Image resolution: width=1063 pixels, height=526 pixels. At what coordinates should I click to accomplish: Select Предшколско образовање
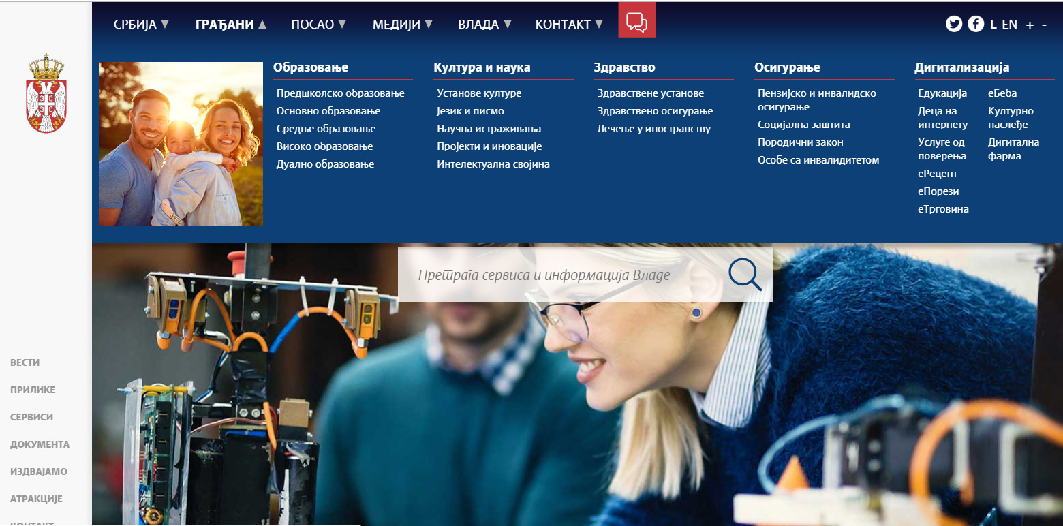click(341, 93)
